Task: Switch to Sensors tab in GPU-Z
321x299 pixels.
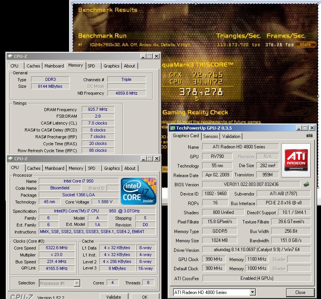Action: tap(211, 136)
